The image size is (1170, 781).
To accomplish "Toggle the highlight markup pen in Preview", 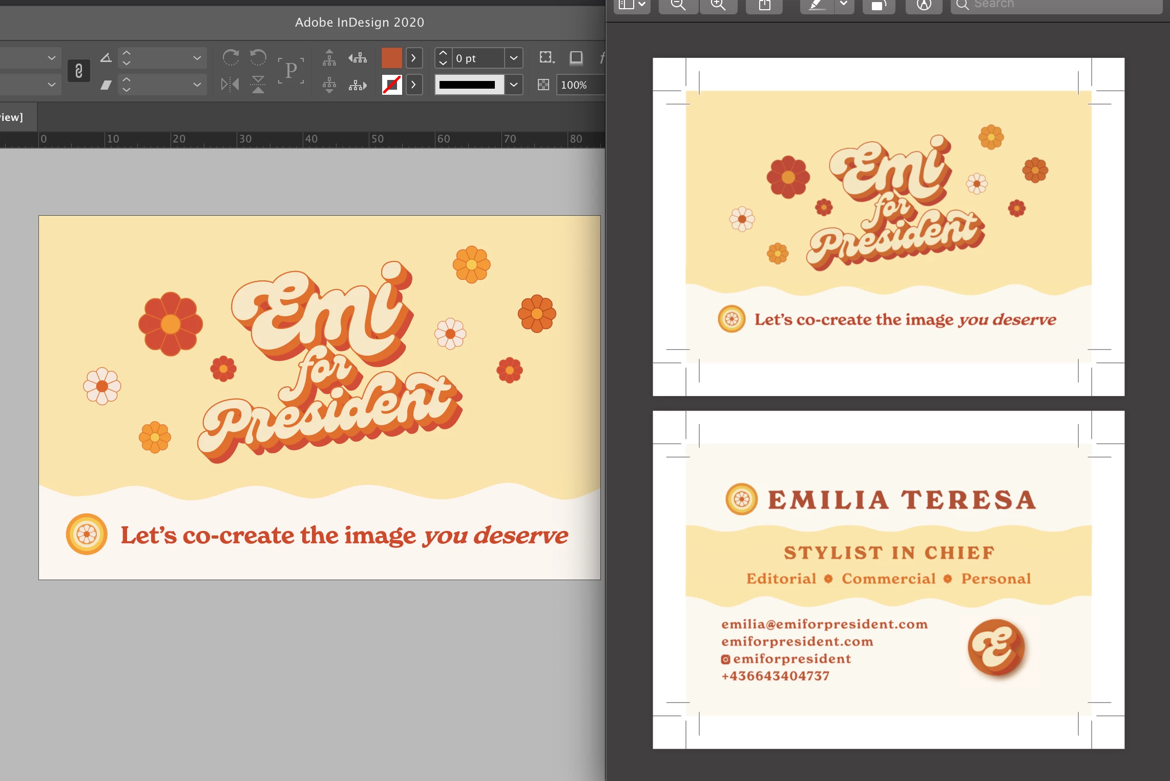I will [817, 5].
